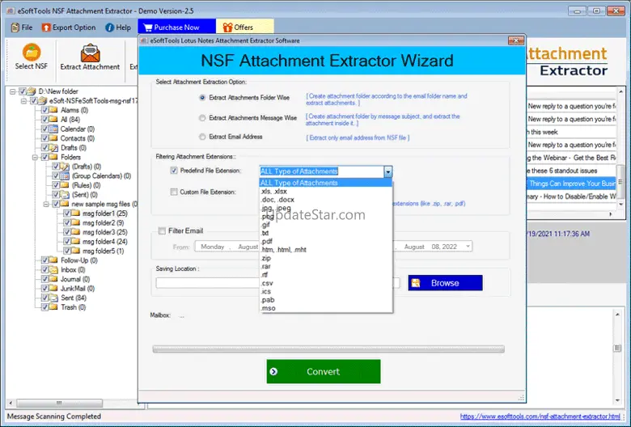Image resolution: width=631 pixels, height=427 pixels.
Task: Click the D:\New folder drive icon
Action: click(x=32, y=91)
